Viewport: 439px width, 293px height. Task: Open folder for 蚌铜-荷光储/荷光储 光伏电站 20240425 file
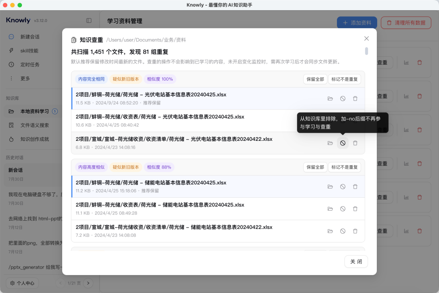coord(330,98)
